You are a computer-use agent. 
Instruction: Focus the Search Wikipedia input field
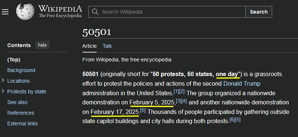(x=167, y=12)
